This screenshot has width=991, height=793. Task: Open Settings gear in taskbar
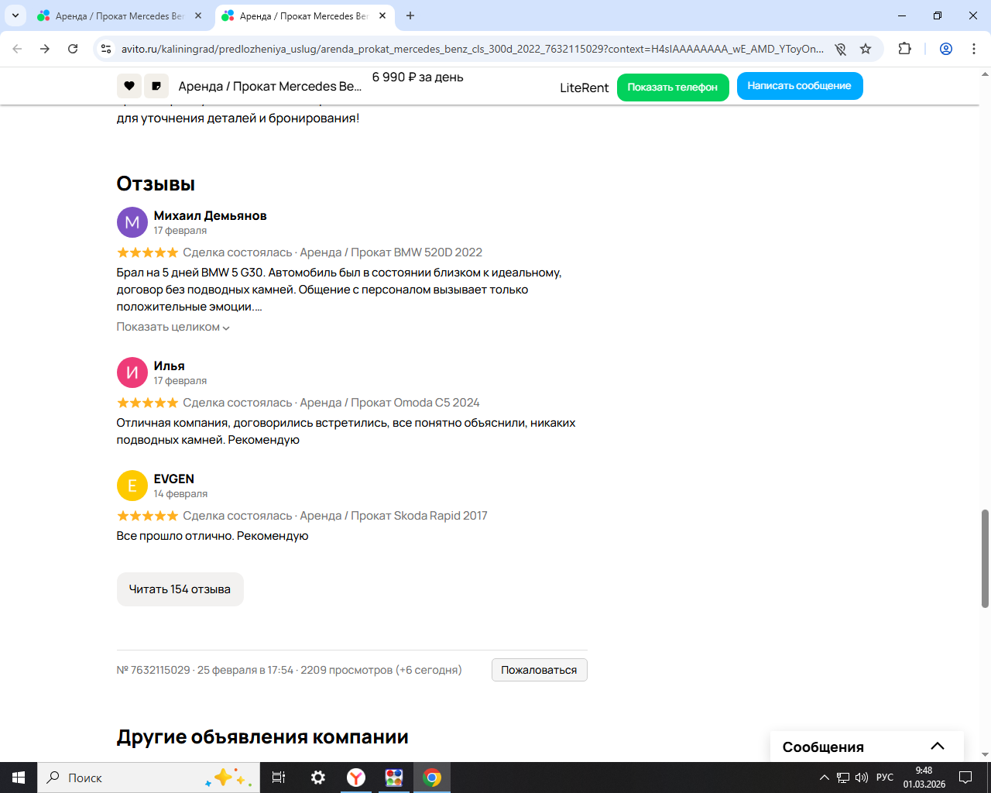tap(318, 778)
